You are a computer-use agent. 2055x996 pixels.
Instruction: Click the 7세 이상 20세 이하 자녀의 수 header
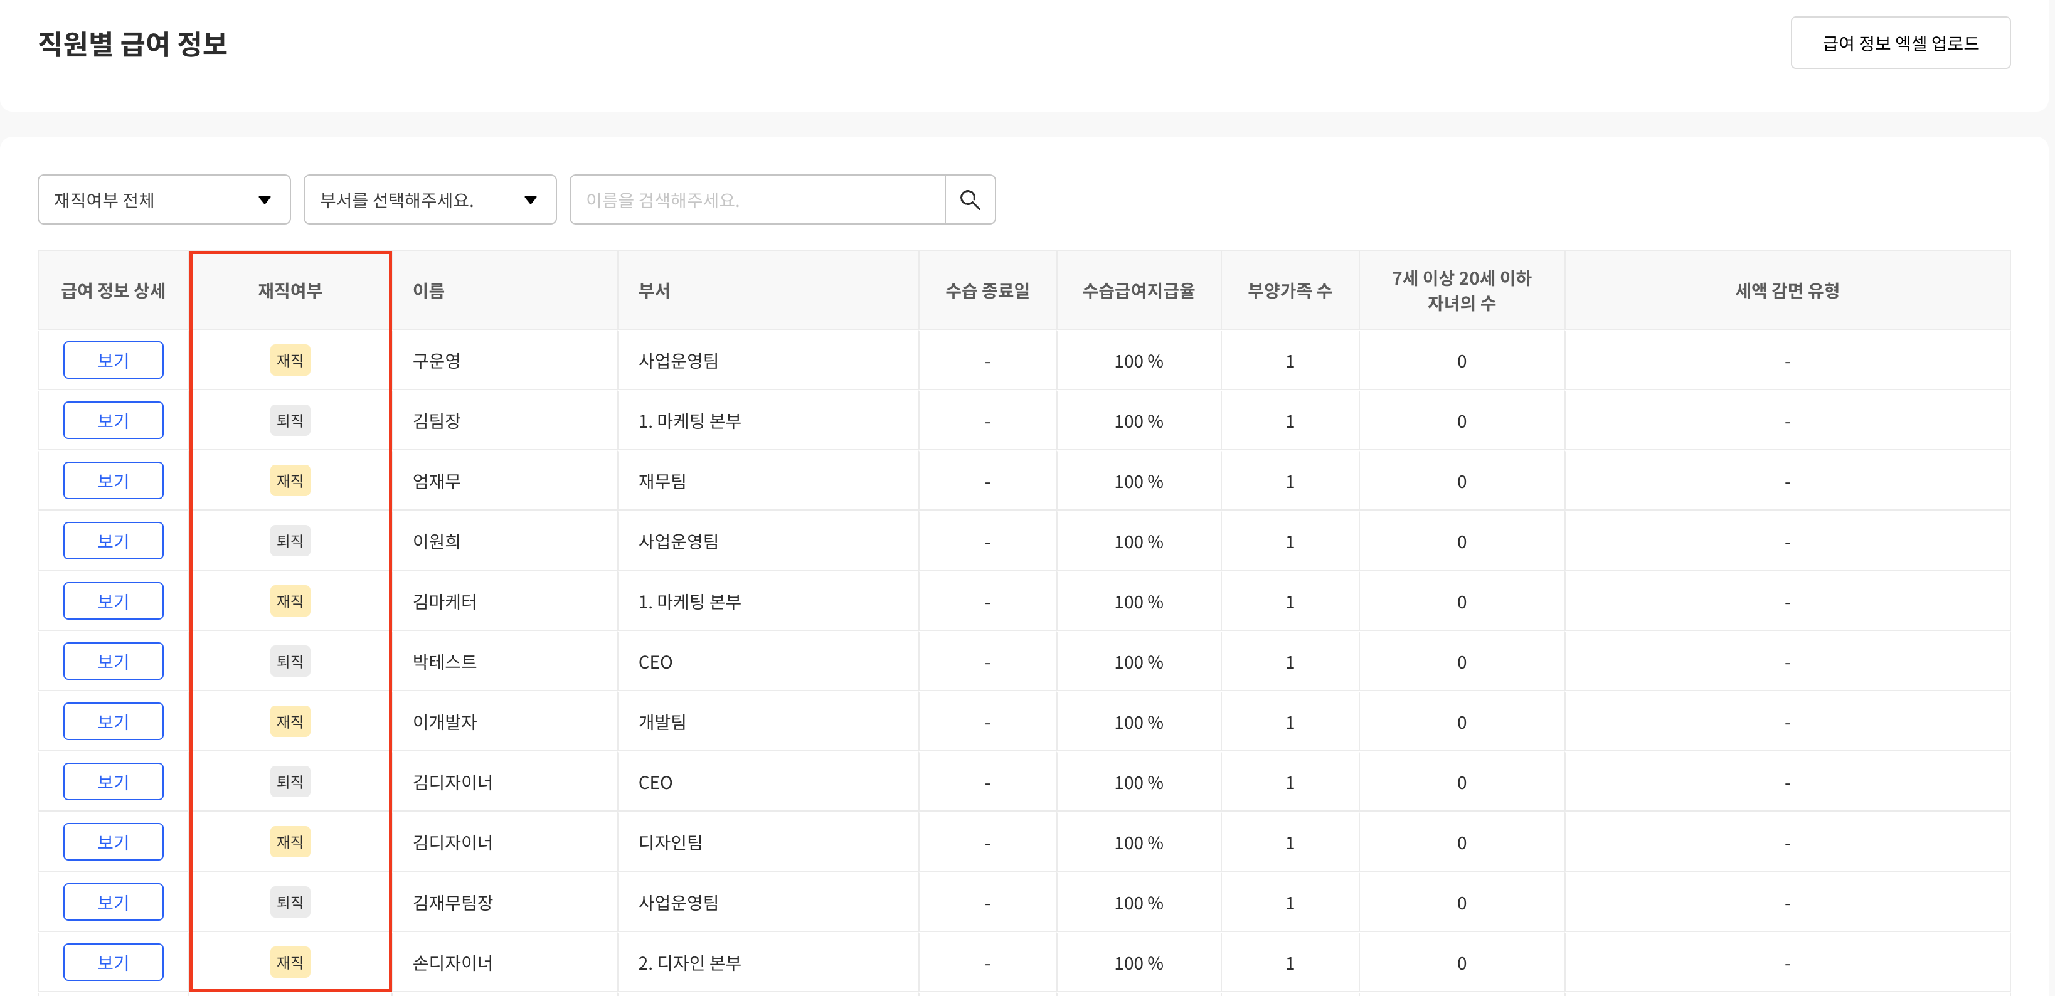(x=1462, y=291)
